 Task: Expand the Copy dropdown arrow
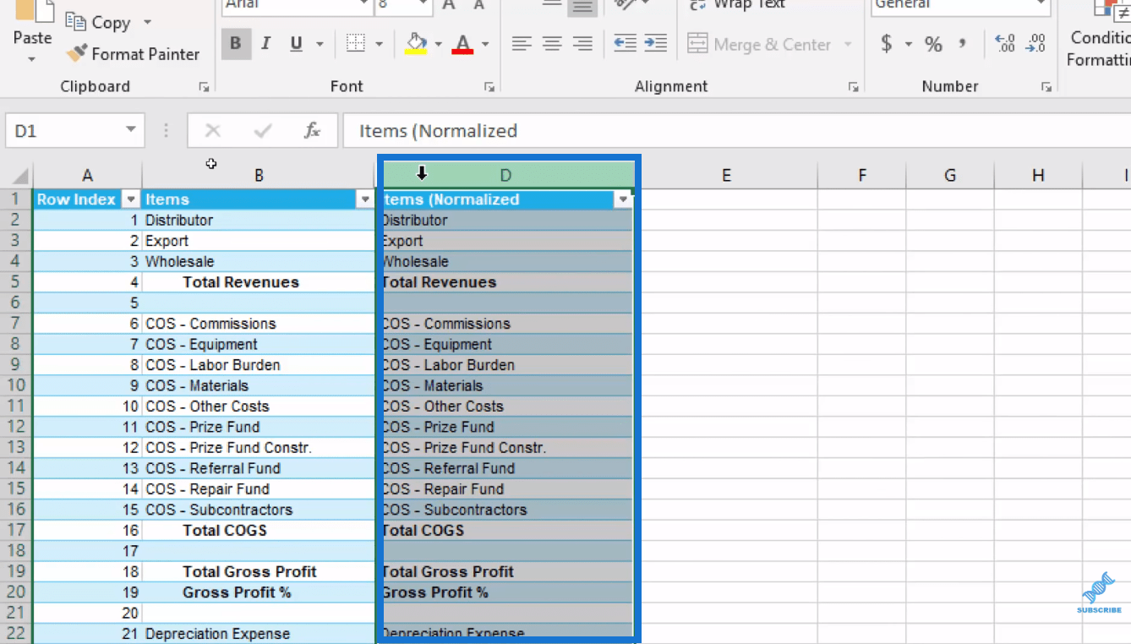point(147,22)
